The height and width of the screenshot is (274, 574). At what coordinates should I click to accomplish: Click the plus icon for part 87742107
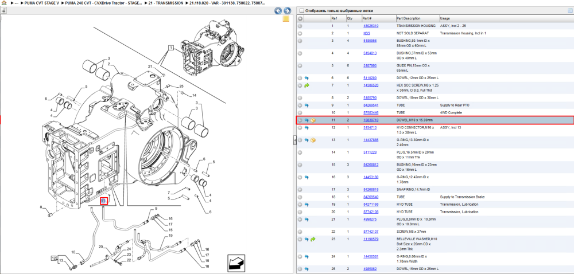[x=300, y=232]
